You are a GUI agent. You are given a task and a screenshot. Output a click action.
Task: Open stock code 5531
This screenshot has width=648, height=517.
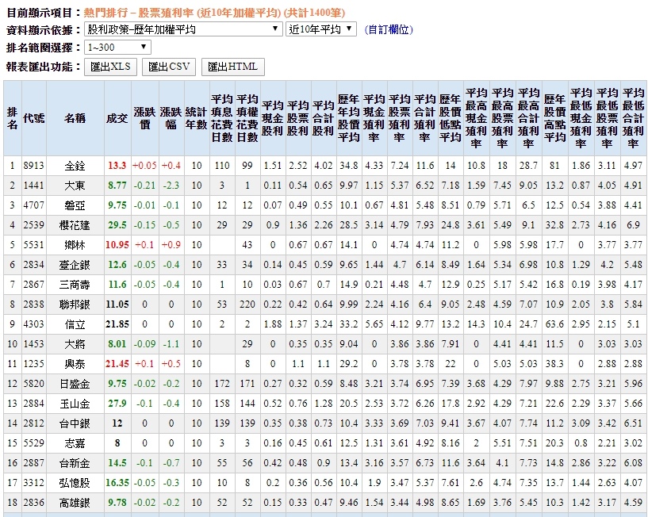[34, 245]
